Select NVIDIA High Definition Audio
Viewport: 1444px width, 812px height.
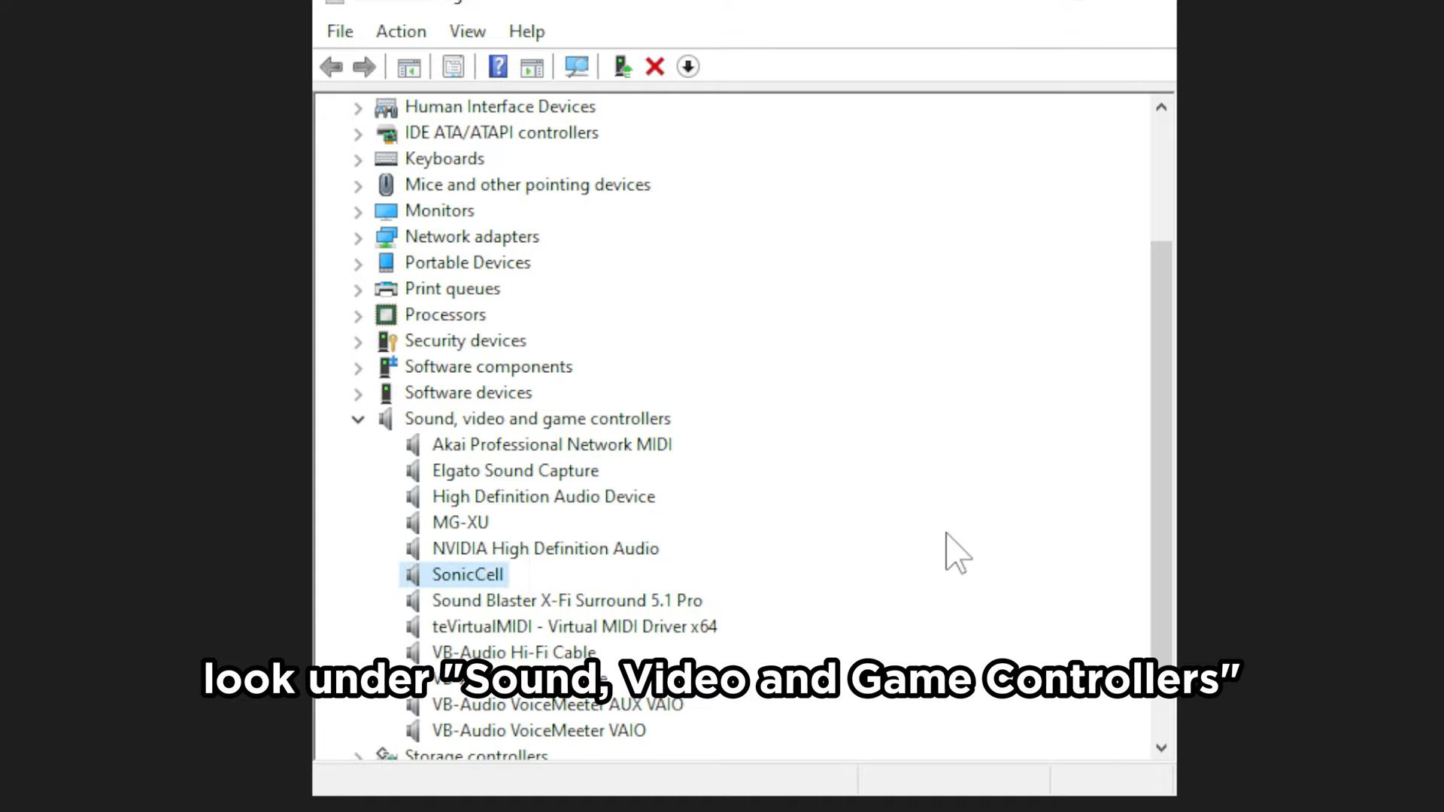tap(545, 550)
